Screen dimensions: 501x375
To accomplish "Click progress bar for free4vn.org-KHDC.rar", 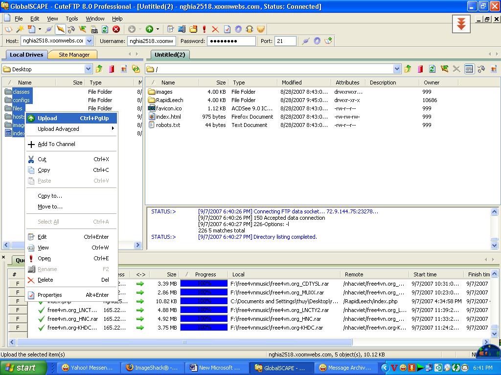I will coord(204,328).
